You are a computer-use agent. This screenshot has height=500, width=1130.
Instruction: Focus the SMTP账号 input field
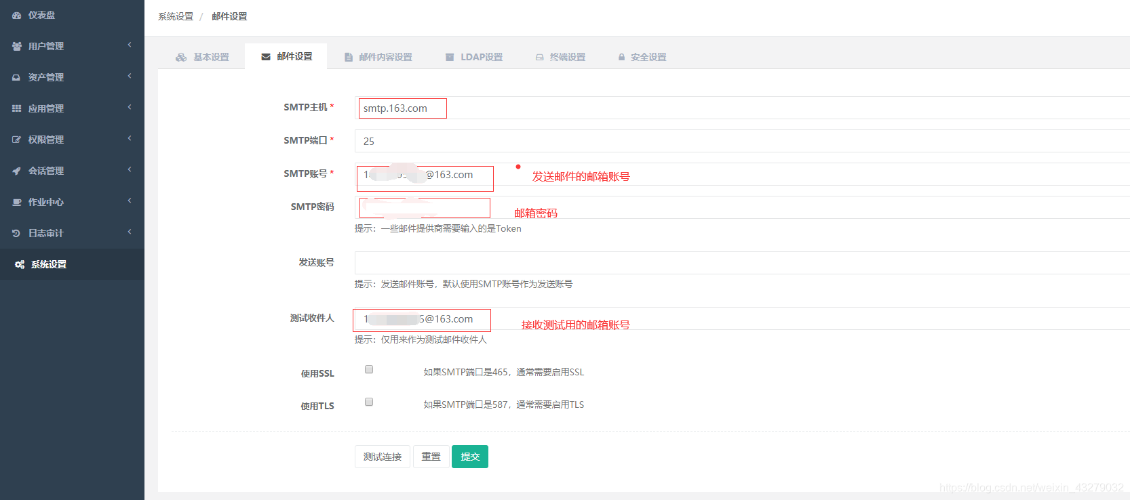tap(742, 174)
